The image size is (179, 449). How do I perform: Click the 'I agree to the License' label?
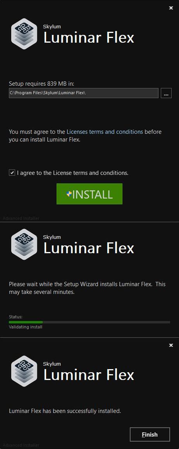coord(72,173)
